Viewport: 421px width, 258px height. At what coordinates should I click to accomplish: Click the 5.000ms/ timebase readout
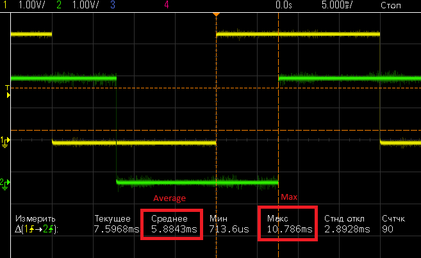[x=337, y=5]
